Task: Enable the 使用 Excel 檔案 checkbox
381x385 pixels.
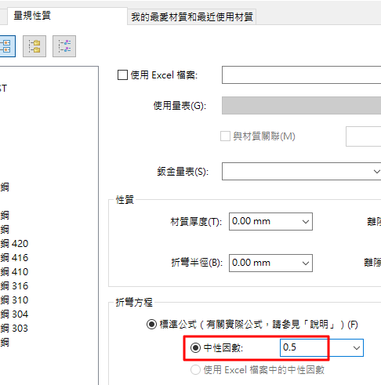Action: pos(122,75)
